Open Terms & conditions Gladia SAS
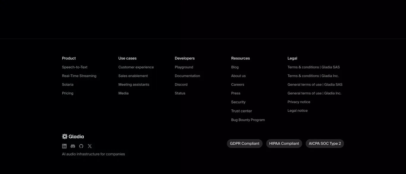This screenshot has height=174, width=406. coord(314,67)
